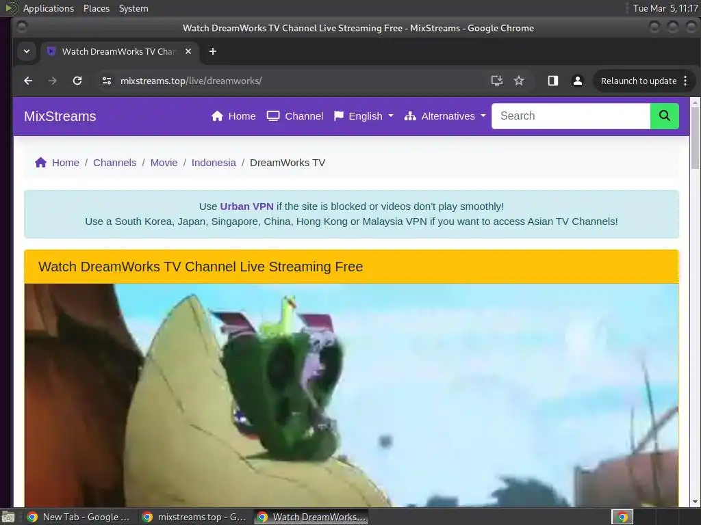
Task: Open the Indonesia breadcrumb link
Action: 214,163
